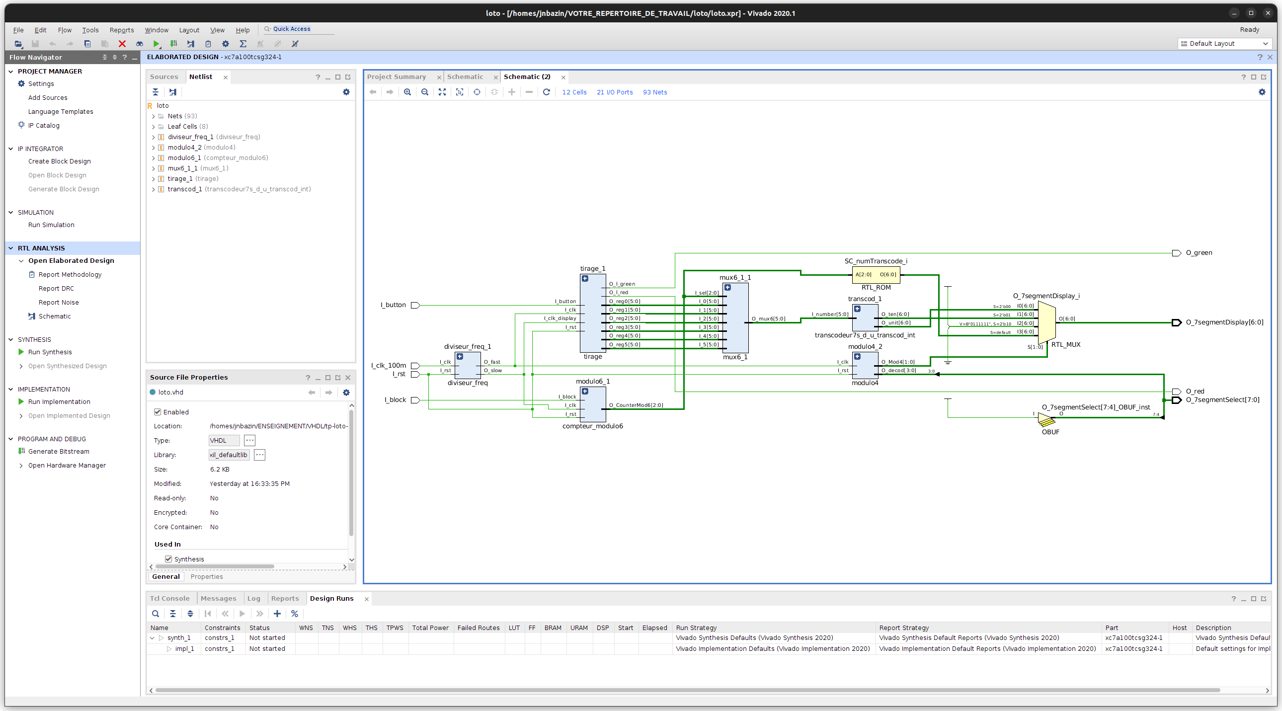Open Settings gear in main toolbar
Image resolution: width=1282 pixels, height=711 pixels.
point(226,44)
